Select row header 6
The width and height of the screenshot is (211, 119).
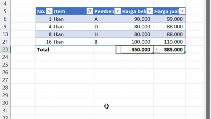click(x=5, y=19)
